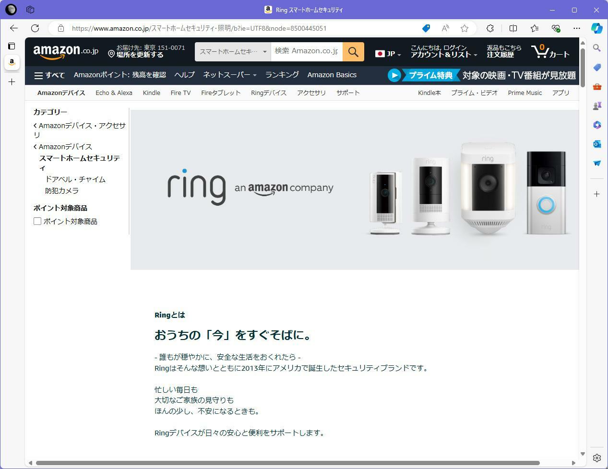Open sidebar Games chess icon
The height and width of the screenshot is (469, 608).
click(597, 106)
